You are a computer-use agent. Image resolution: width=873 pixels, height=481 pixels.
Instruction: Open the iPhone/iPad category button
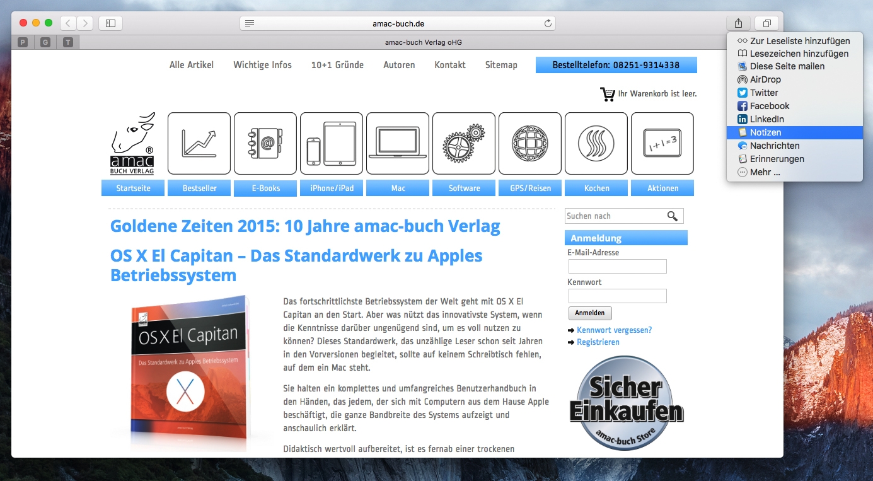332,188
